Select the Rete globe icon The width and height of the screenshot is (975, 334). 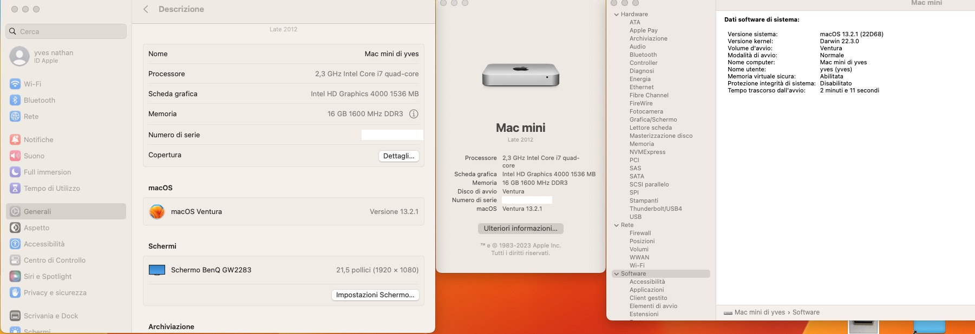[x=15, y=116]
